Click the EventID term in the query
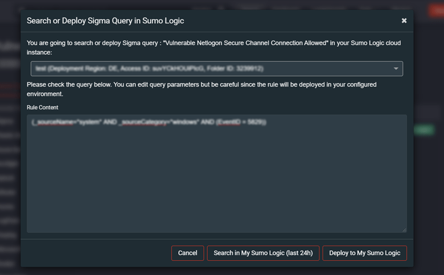 point(229,122)
